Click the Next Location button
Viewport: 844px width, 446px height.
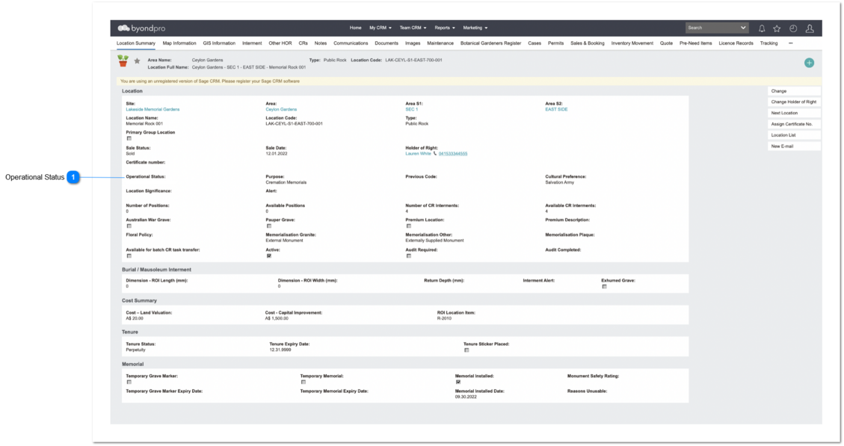(794, 113)
